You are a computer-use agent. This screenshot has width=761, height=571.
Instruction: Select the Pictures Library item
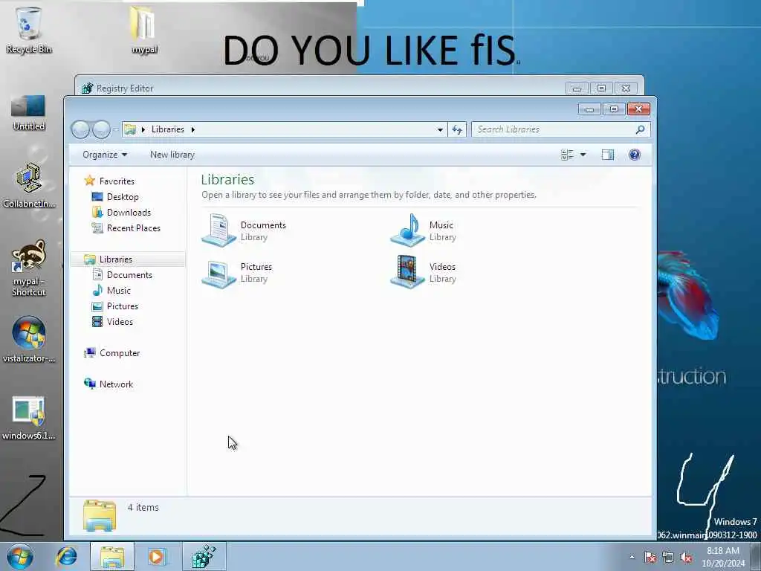click(x=237, y=272)
